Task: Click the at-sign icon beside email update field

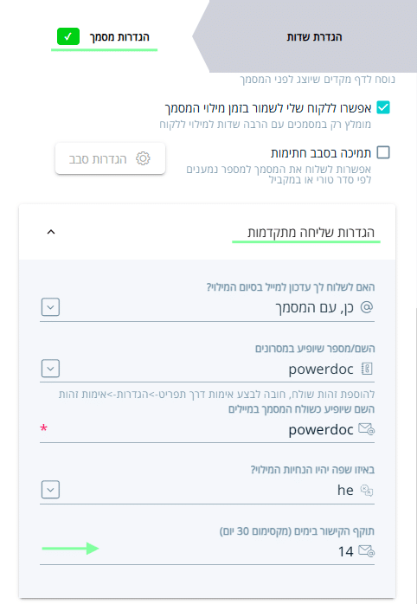Action: pyautogui.click(x=367, y=307)
